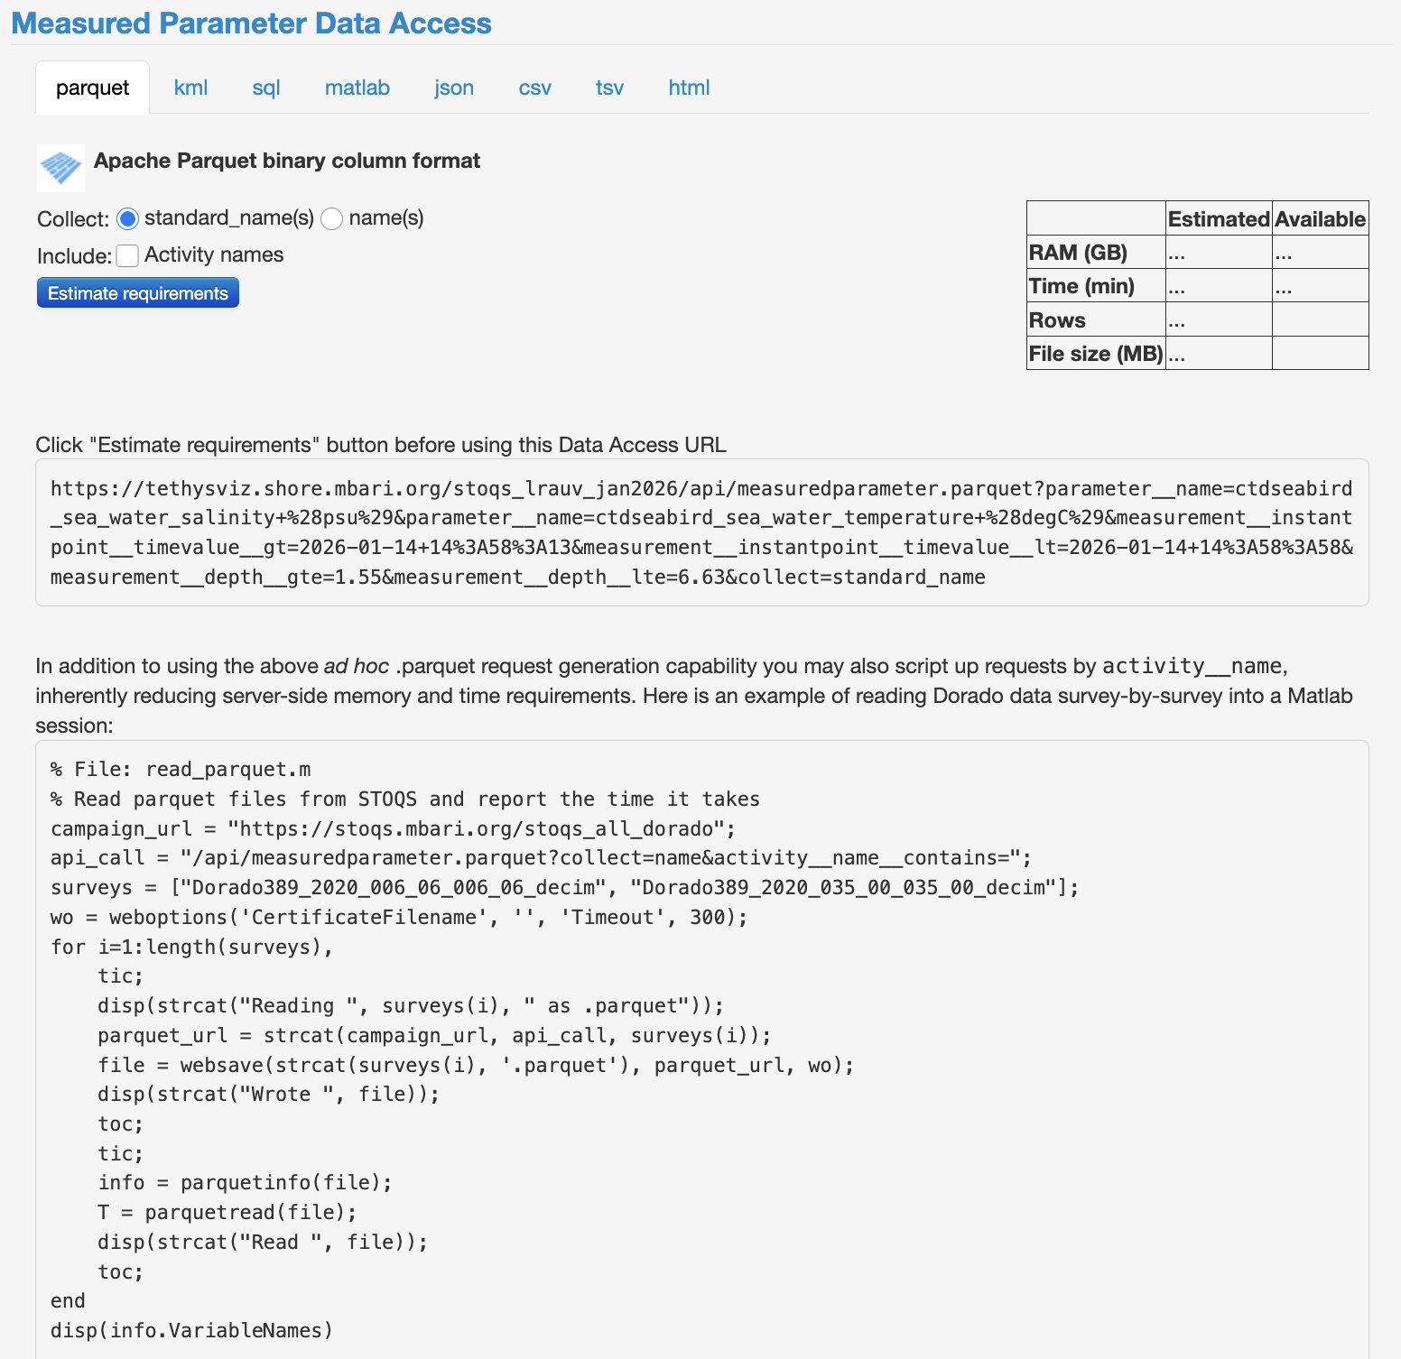Click the 'file = websave' code line
Screen dimensions: 1401x1359
[477, 1066]
